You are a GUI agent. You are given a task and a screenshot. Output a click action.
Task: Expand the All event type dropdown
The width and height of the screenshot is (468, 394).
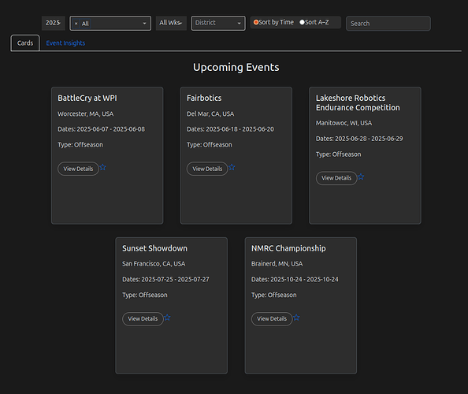pos(110,24)
